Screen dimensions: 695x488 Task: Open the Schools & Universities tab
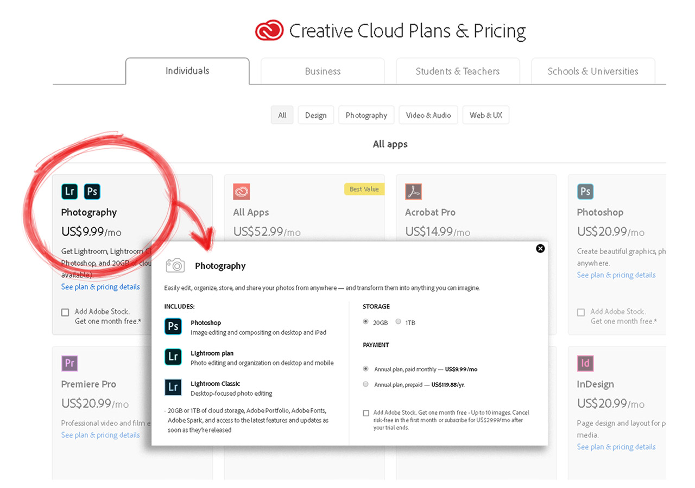(x=593, y=71)
